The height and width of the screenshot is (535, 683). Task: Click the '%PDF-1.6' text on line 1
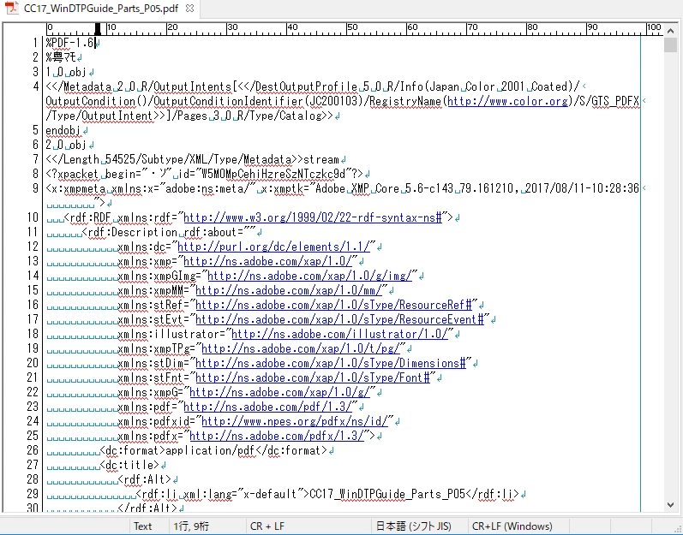click(x=69, y=43)
